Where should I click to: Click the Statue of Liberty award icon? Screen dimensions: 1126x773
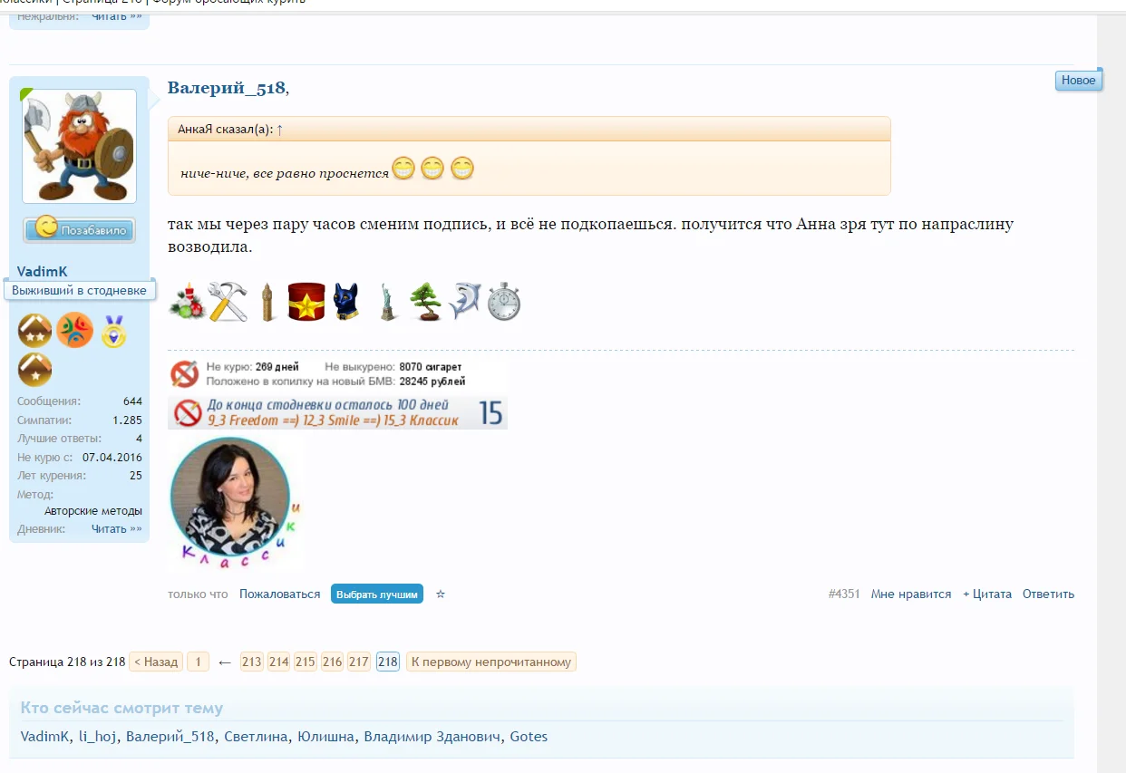(387, 302)
